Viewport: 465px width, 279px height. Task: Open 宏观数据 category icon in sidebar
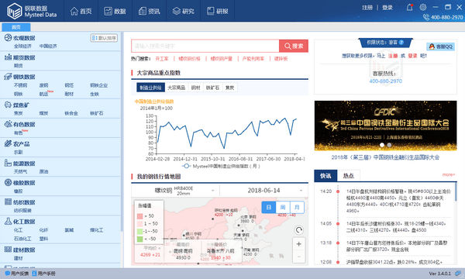(8, 38)
